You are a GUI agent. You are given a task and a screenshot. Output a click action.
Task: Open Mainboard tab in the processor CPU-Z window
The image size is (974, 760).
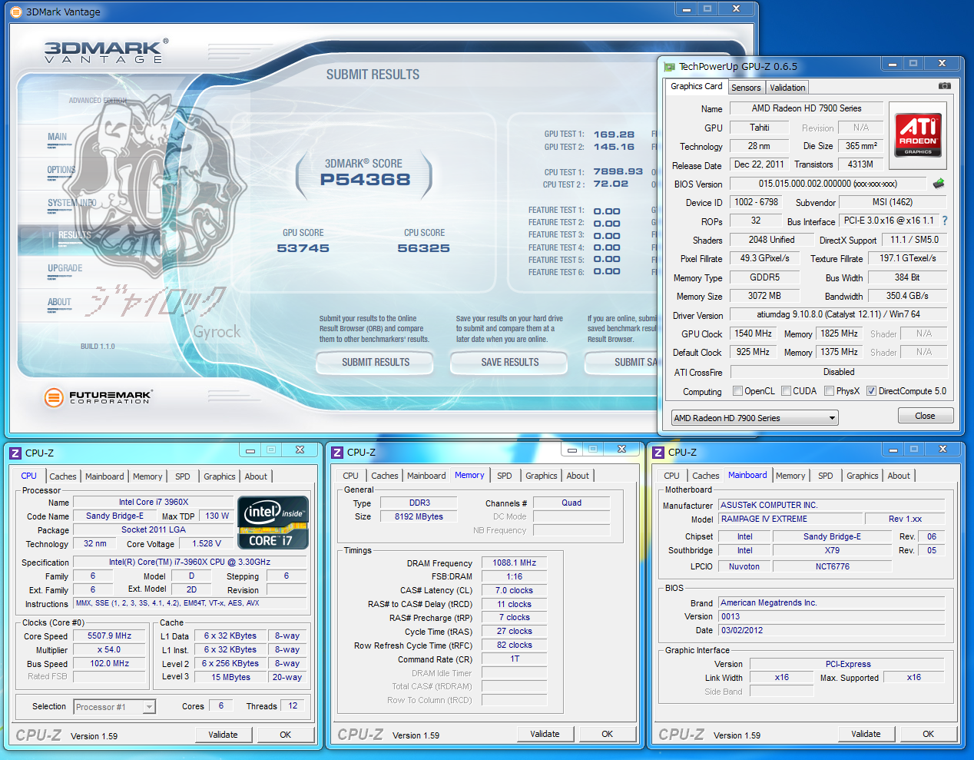(104, 476)
